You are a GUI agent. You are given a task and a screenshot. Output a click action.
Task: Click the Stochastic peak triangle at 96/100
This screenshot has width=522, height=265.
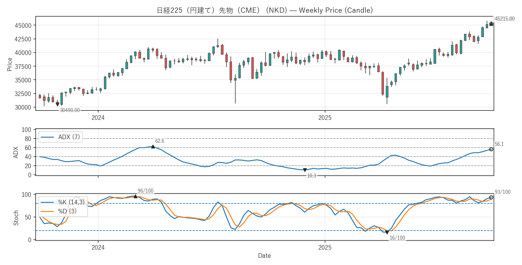coord(135,196)
